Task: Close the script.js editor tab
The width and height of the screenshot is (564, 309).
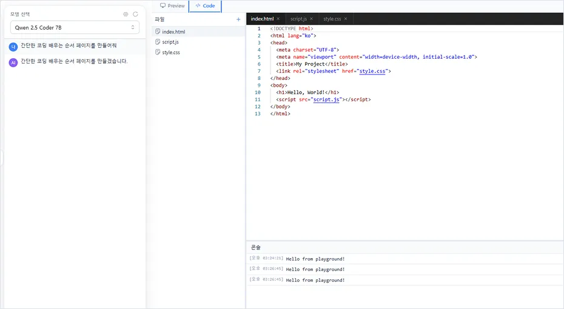Action: point(311,19)
